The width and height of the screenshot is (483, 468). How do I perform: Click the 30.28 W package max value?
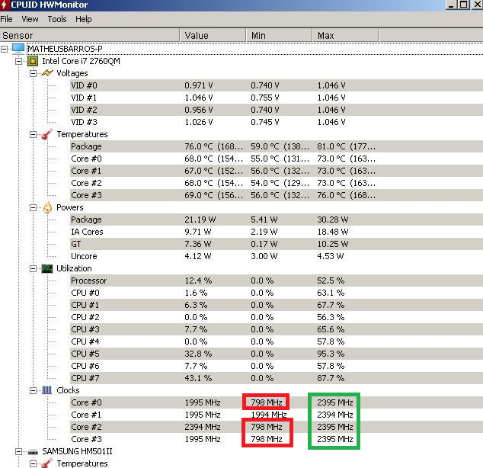[332, 220]
